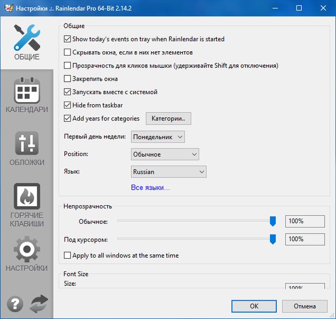Viewport: 336px width, 319px height.
Task: Open the ГОРЯЧИЕ КЛАВИШИ flame icon section
Action: click(27, 205)
